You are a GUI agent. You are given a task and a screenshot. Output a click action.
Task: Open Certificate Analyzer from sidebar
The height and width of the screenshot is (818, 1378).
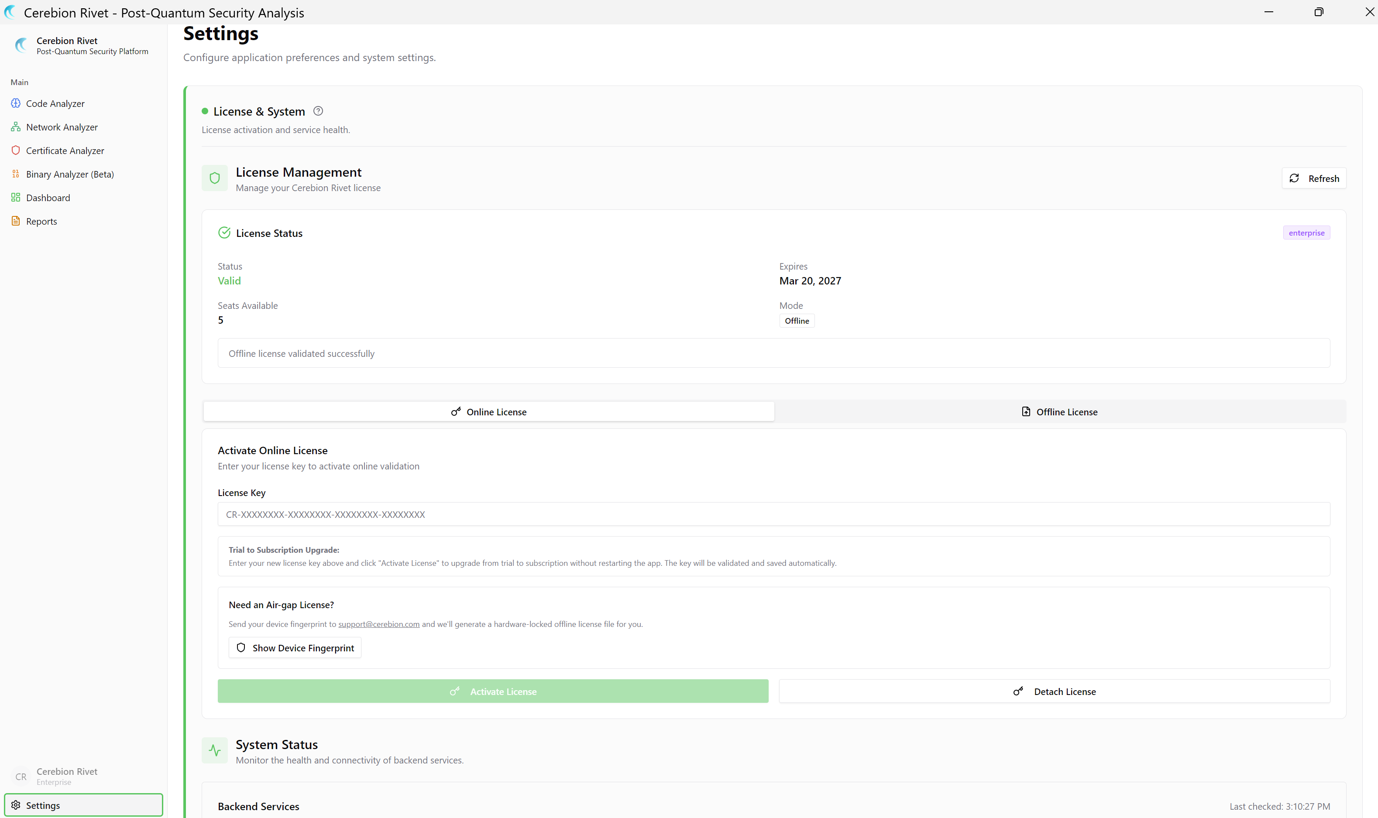click(x=84, y=151)
